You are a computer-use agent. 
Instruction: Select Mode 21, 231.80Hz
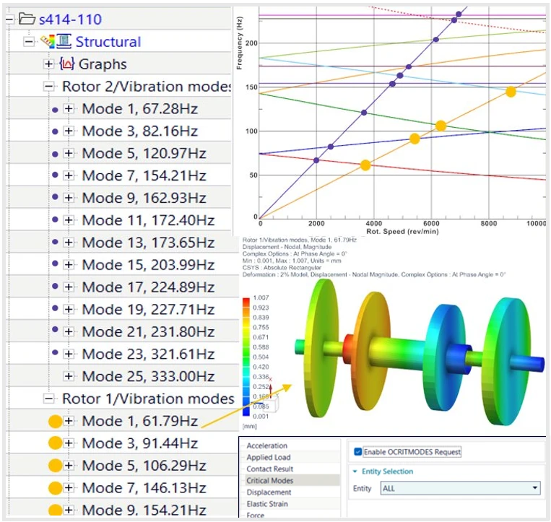click(x=148, y=331)
